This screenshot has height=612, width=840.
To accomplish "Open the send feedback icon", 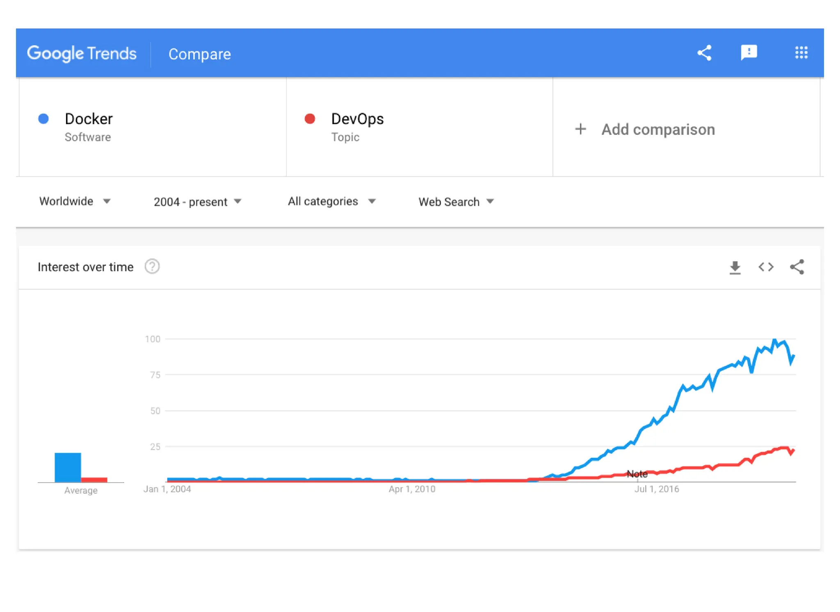I will tap(749, 53).
